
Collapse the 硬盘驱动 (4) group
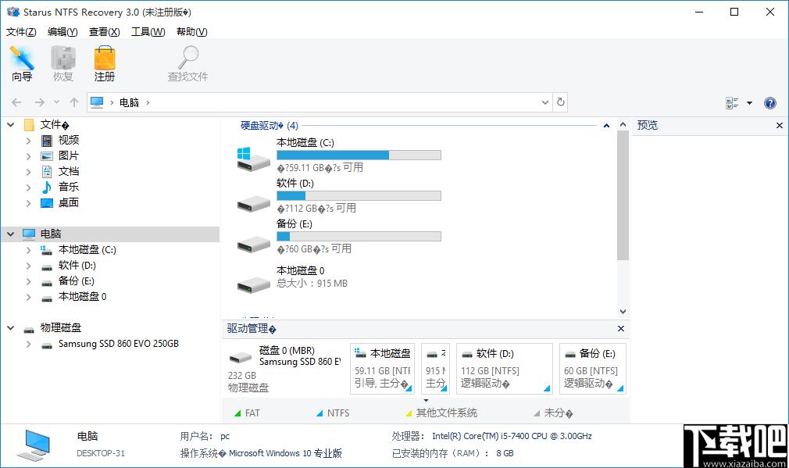point(606,125)
